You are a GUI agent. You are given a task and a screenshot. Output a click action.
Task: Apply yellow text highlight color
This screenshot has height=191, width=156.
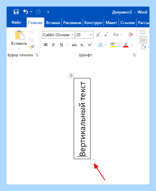tap(113, 45)
